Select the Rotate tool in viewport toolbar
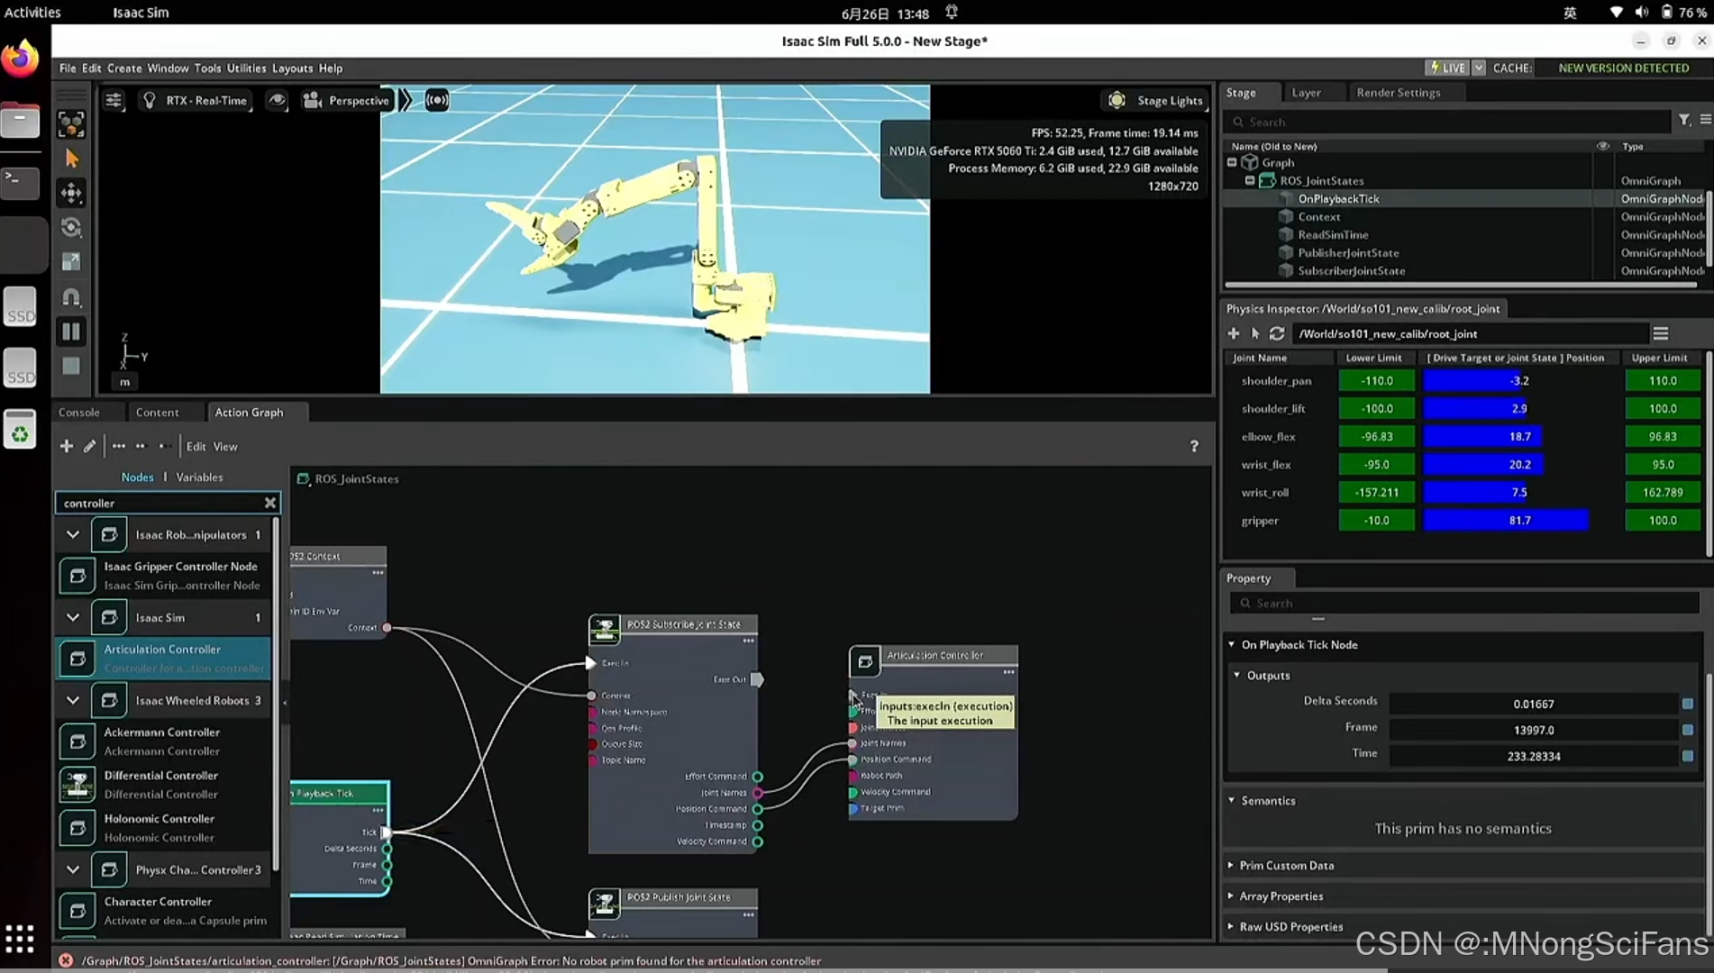 (x=71, y=227)
